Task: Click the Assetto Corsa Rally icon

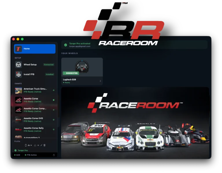Action: click(x=18, y=129)
